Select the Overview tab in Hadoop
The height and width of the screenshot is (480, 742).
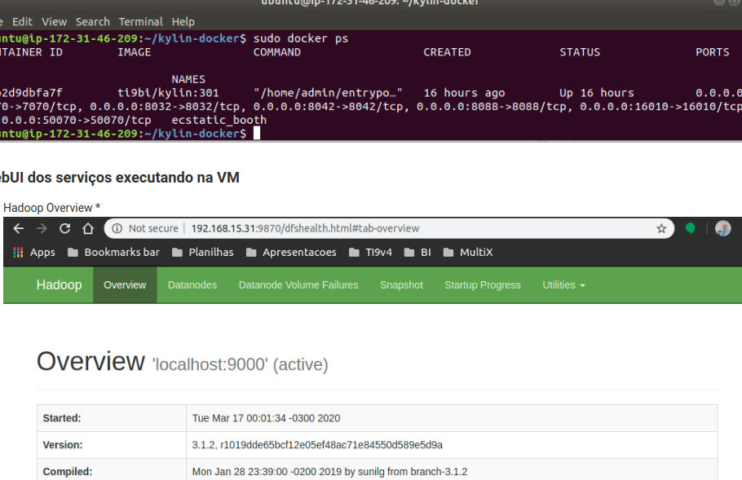click(125, 285)
